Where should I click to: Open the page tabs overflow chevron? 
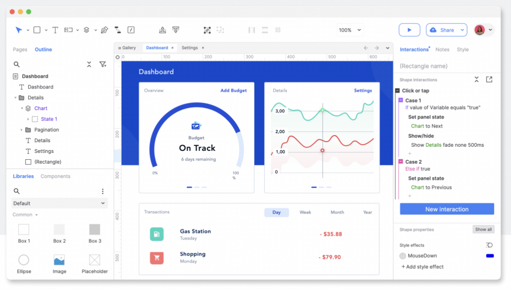coord(388,48)
